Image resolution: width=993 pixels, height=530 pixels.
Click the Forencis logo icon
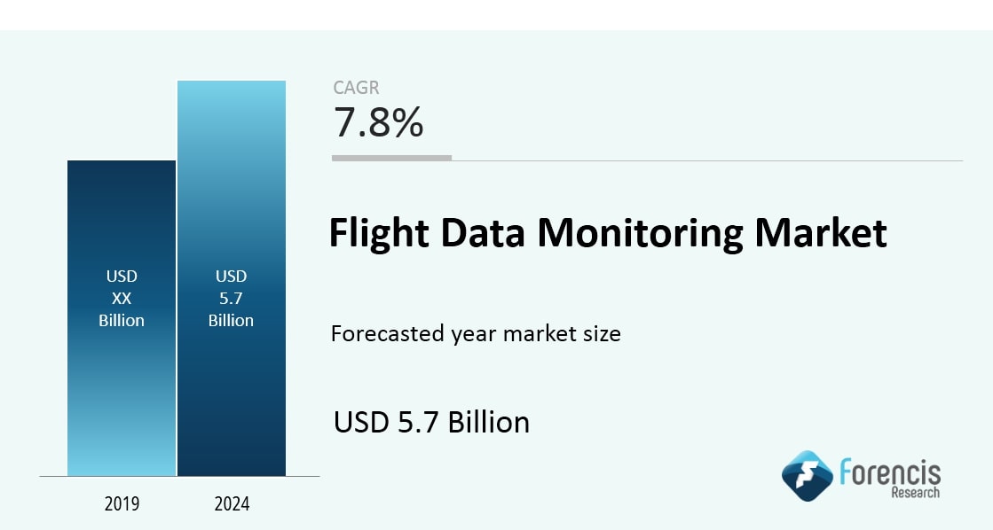[x=807, y=477]
